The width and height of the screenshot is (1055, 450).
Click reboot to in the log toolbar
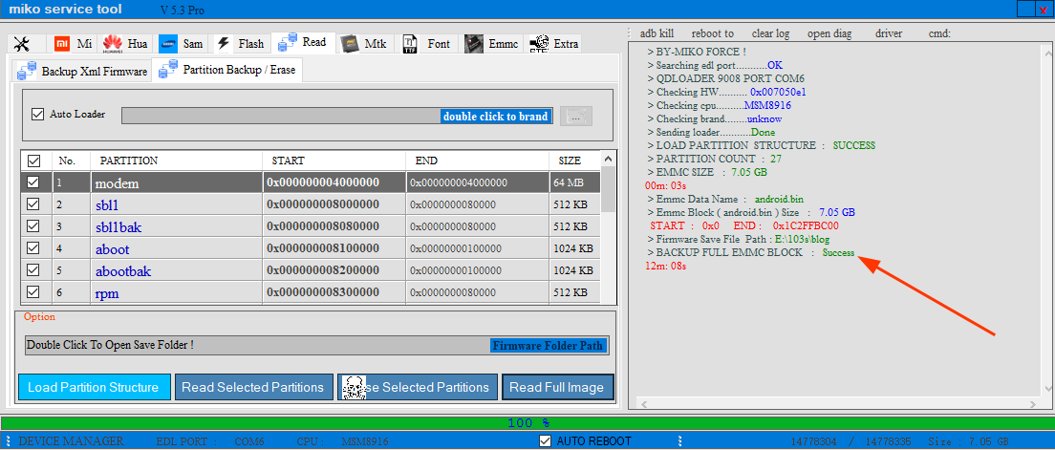pyautogui.click(x=713, y=33)
